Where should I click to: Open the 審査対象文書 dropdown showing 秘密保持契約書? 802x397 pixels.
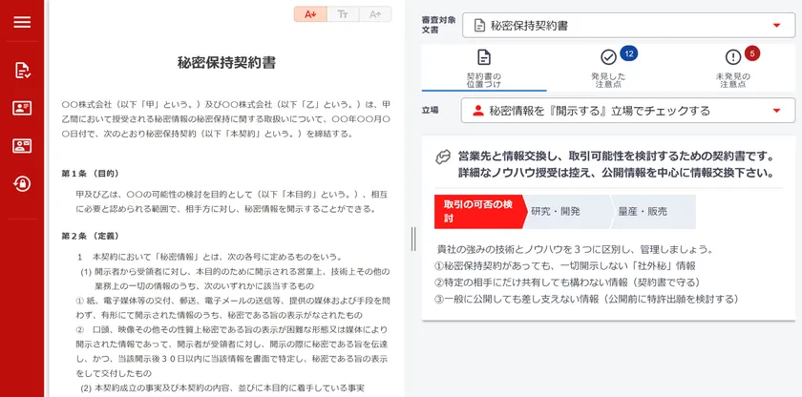point(628,26)
